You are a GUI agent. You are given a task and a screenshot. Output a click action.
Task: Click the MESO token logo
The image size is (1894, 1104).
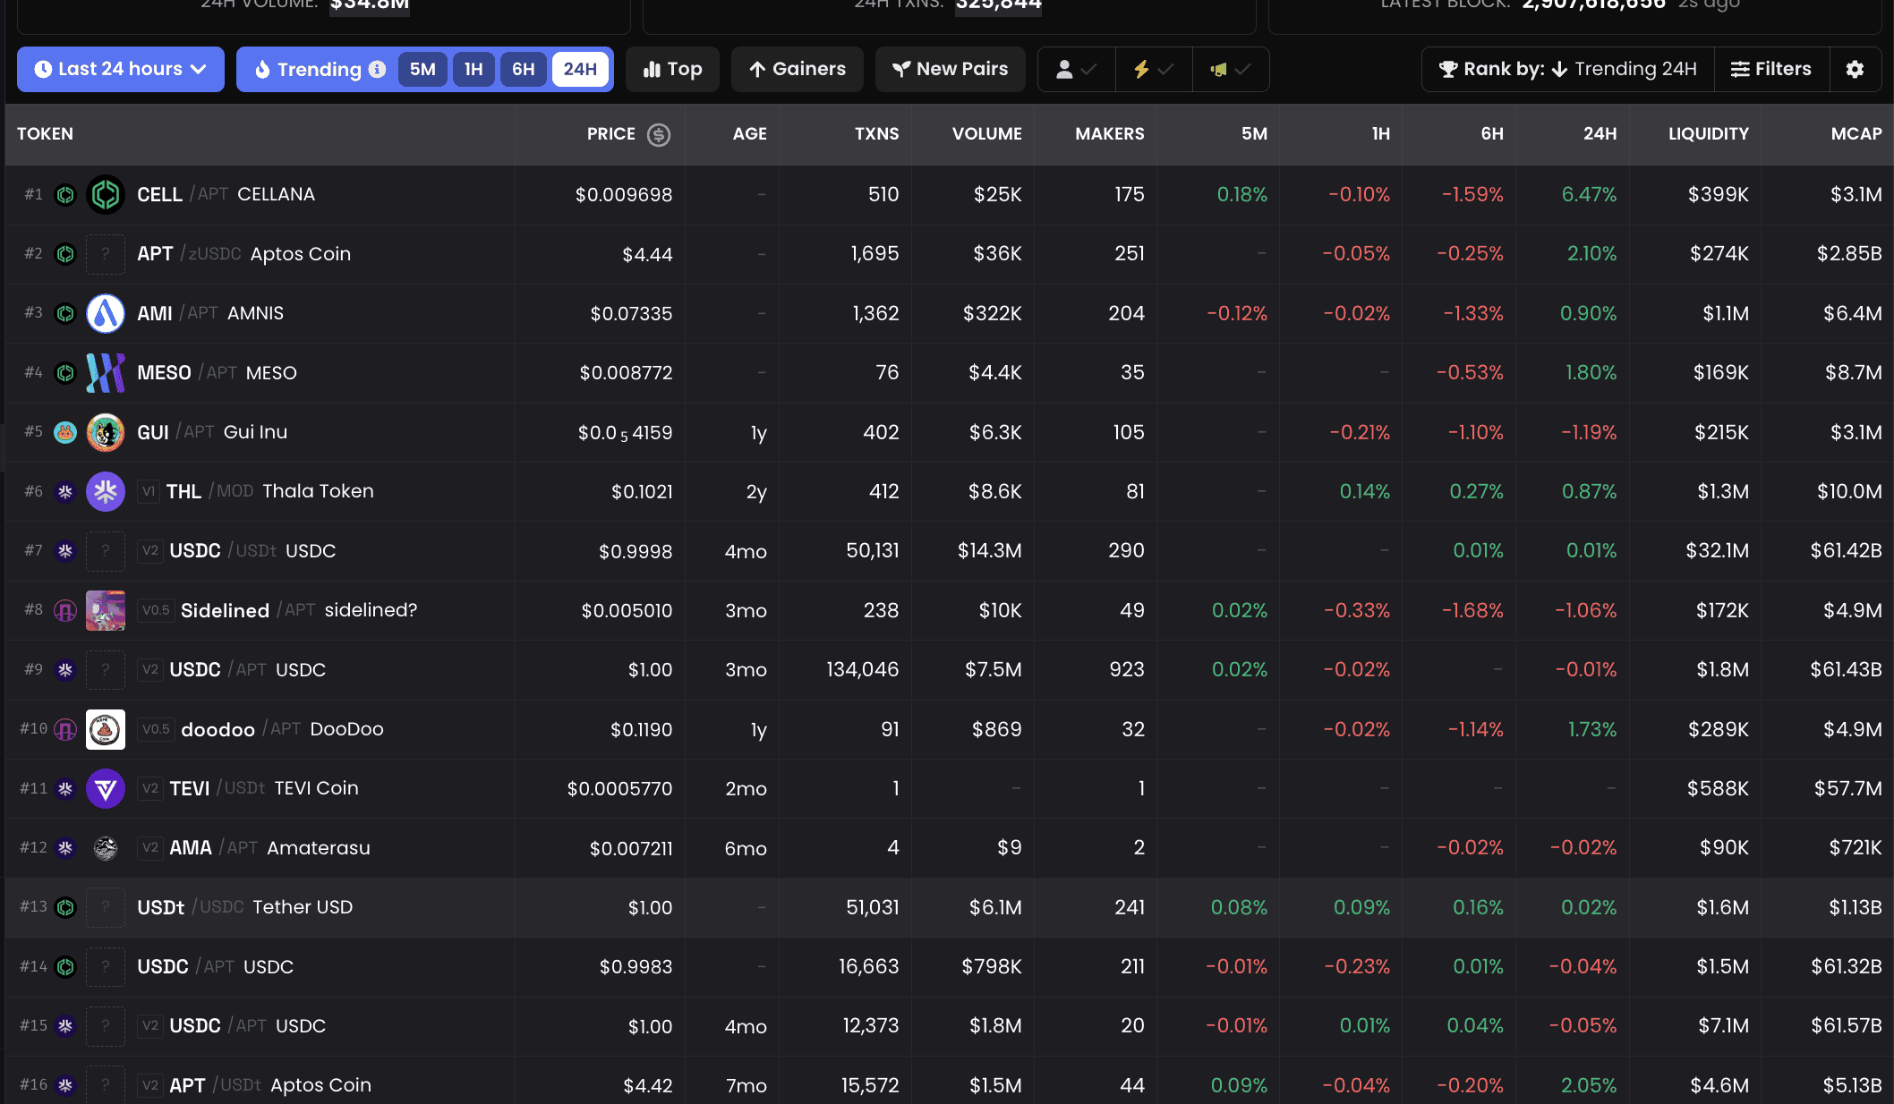pyautogui.click(x=106, y=372)
